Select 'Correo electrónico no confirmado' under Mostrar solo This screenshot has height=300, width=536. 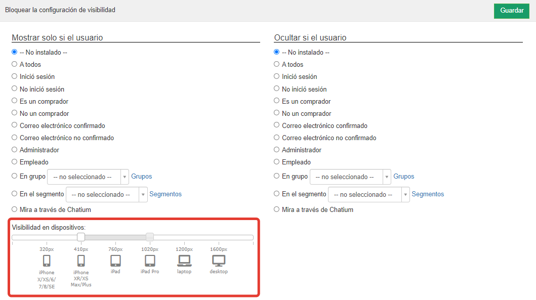click(14, 138)
